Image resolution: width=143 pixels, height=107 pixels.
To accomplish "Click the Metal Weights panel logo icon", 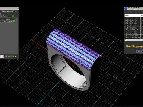I will click(125, 8).
